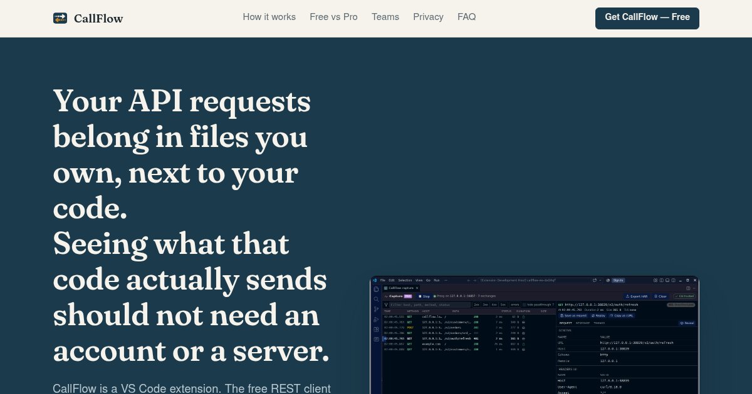Select heading 'Seeing what that code actually sends'
The height and width of the screenshot is (394, 752).
pos(191,296)
